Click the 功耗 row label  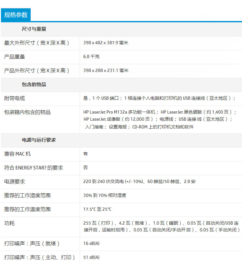[9, 223]
